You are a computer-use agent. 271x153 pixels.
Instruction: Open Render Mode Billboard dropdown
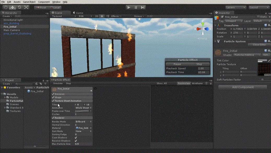83,122
